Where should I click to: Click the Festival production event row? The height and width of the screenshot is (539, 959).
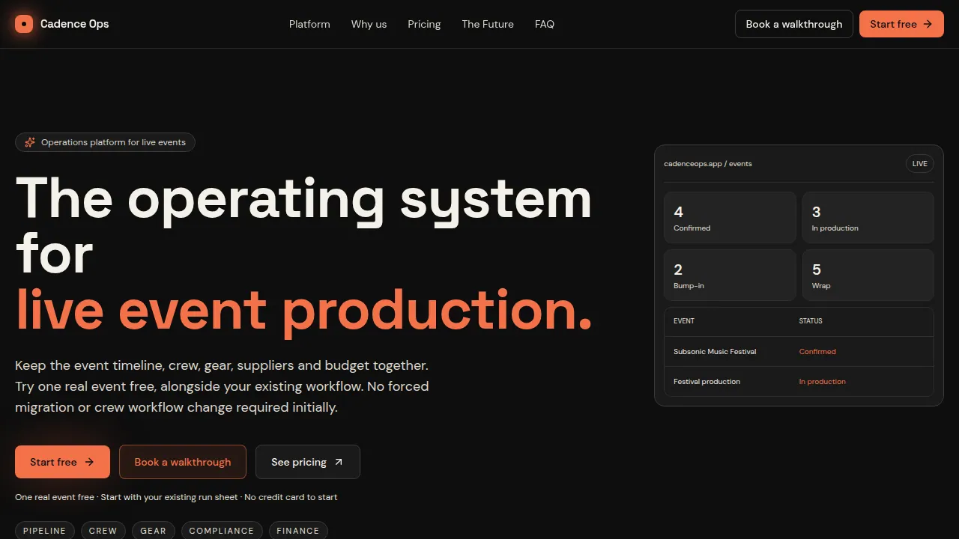click(x=799, y=381)
